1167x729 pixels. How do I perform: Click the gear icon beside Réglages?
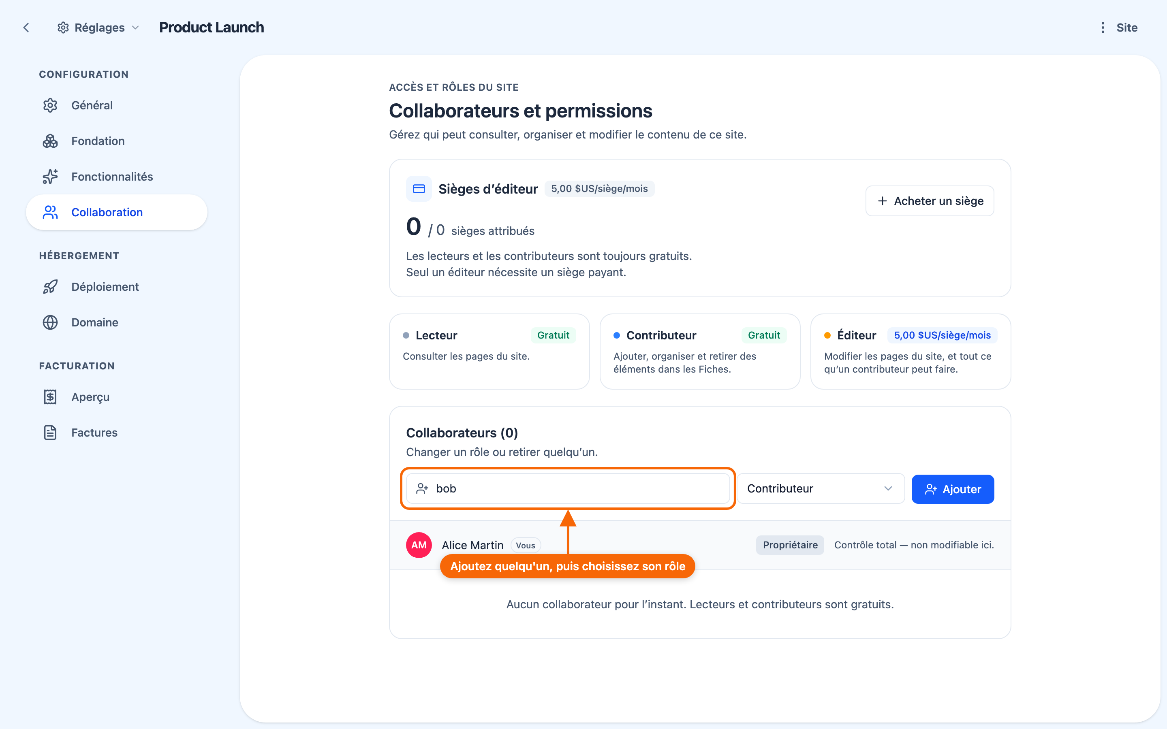point(63,28)
